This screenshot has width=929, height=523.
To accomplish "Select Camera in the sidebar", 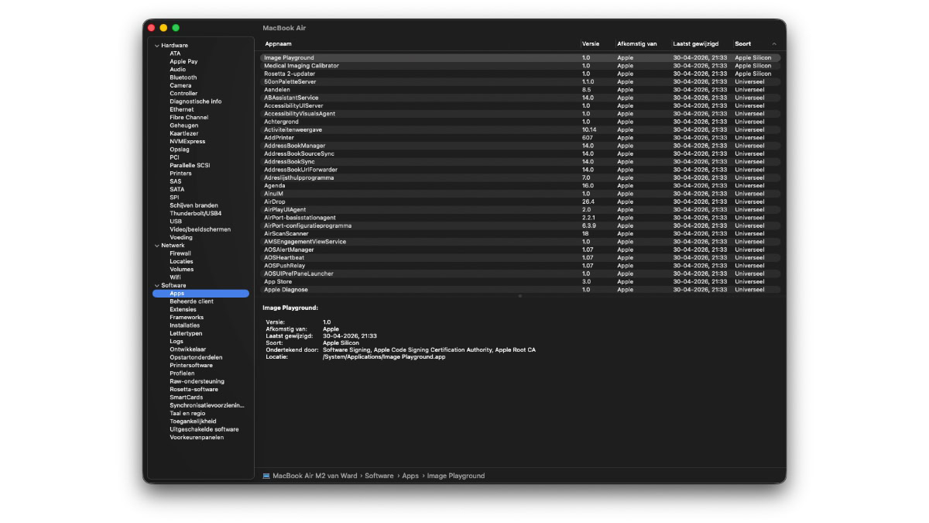I will click(180, 85).
